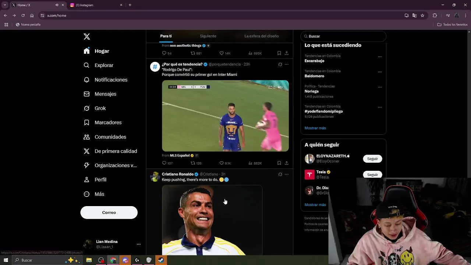
Task: Click Grok icon on Cristiano Ronaldo post
Action: [280, 174]
